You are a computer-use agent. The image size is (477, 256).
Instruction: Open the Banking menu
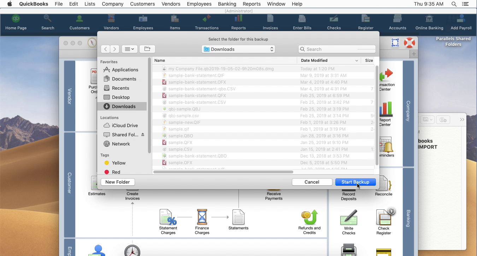click(227, 4)
